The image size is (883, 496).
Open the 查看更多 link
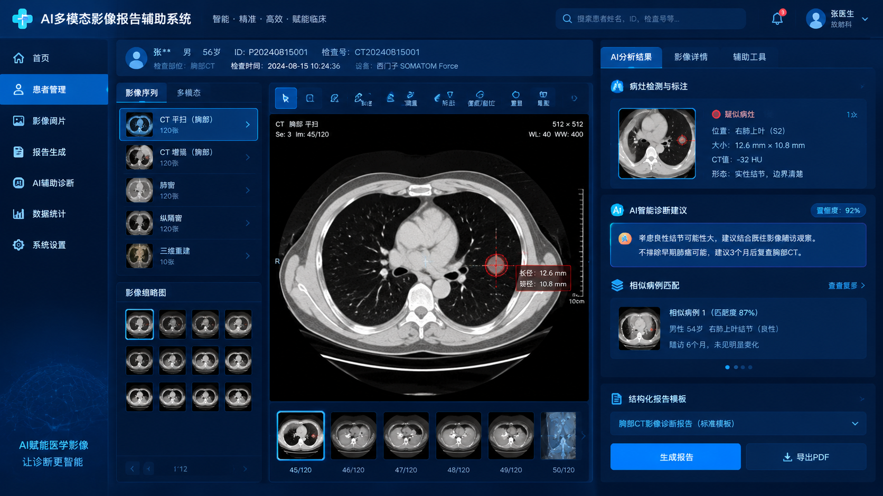pyautogui.click(x=847, y=285)
